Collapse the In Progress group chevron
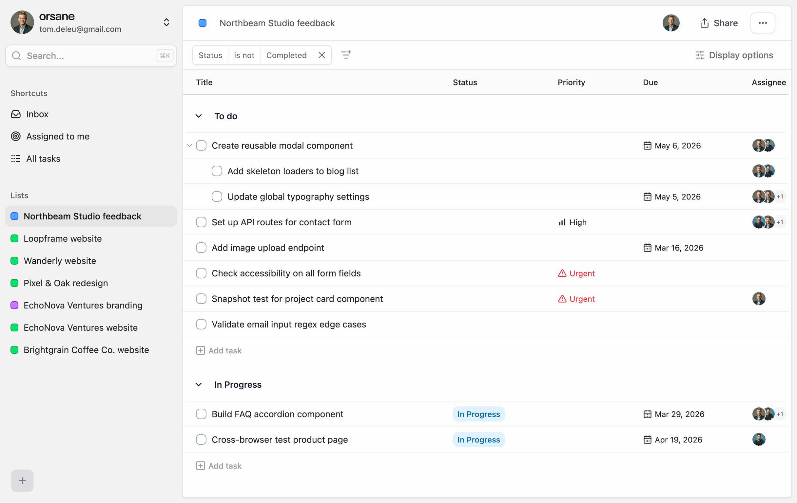Image resolution: width=797 pixels, height=503 pixels. click(199, 384)
